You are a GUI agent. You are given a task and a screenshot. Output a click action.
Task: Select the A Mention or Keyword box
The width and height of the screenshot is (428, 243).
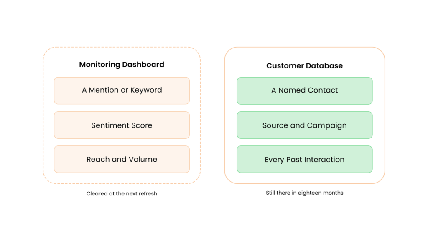[122, 90]
